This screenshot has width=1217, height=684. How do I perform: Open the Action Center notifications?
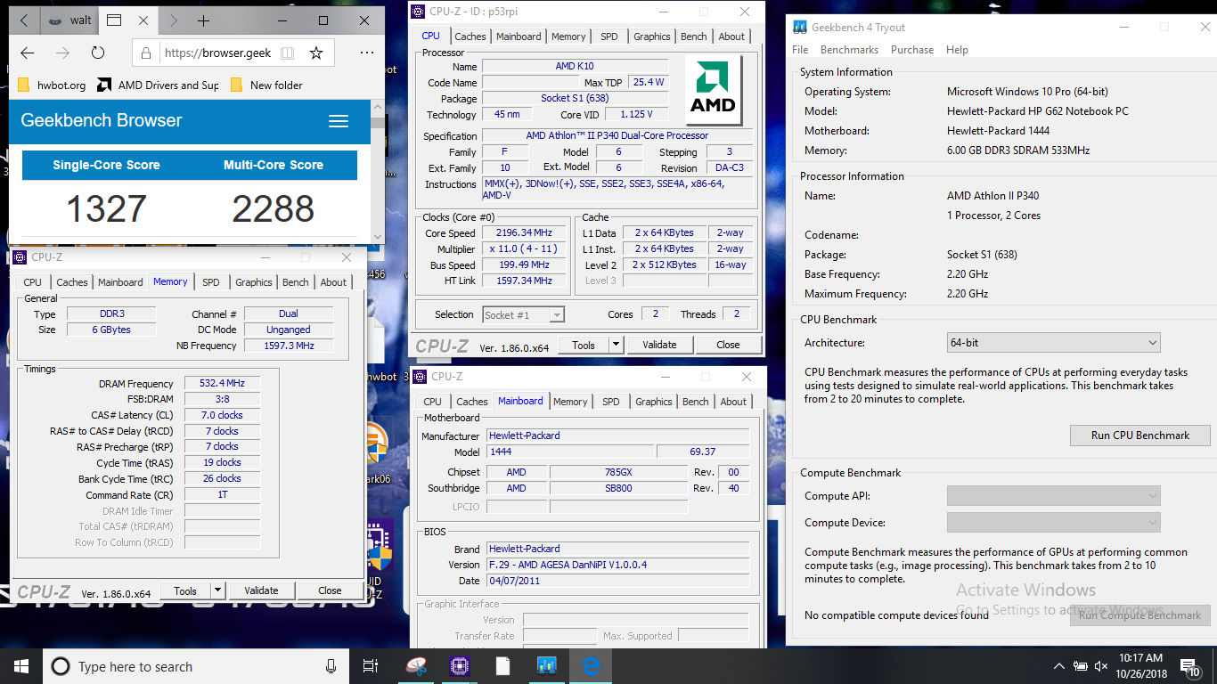click(x=1189, y=666)
